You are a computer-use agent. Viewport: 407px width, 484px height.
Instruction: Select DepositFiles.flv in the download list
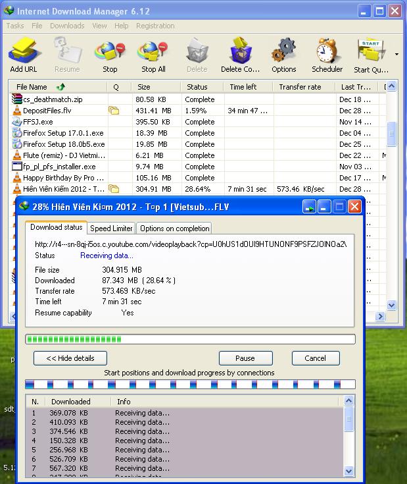[46, 111]
